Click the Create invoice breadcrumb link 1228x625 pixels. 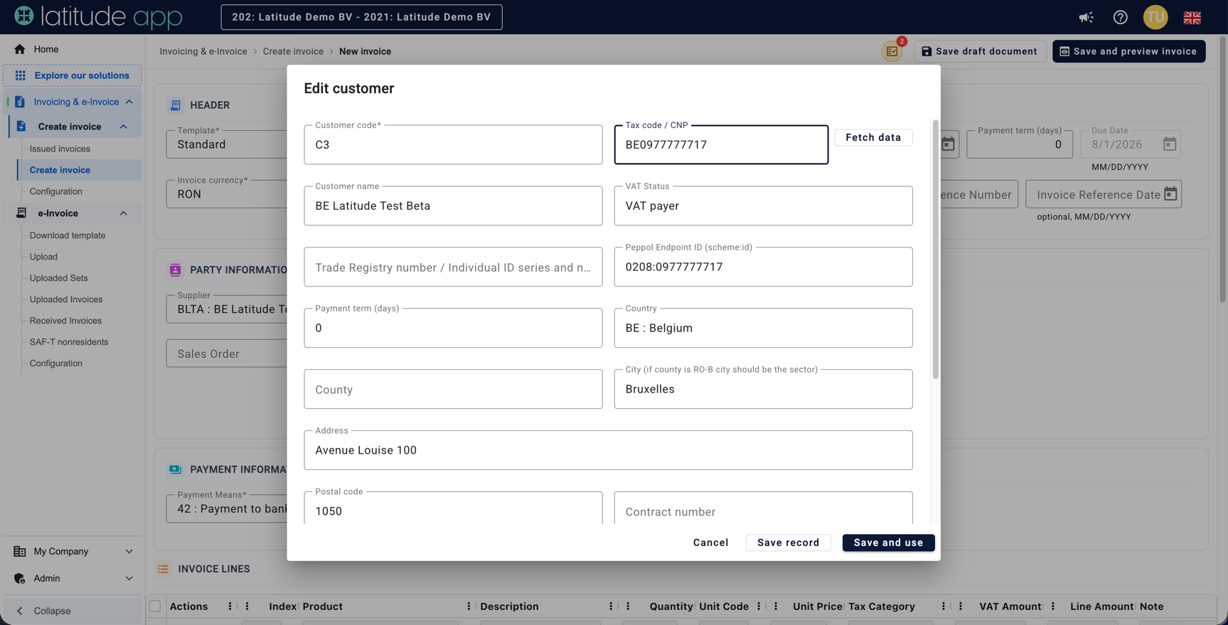click(293, 51)
